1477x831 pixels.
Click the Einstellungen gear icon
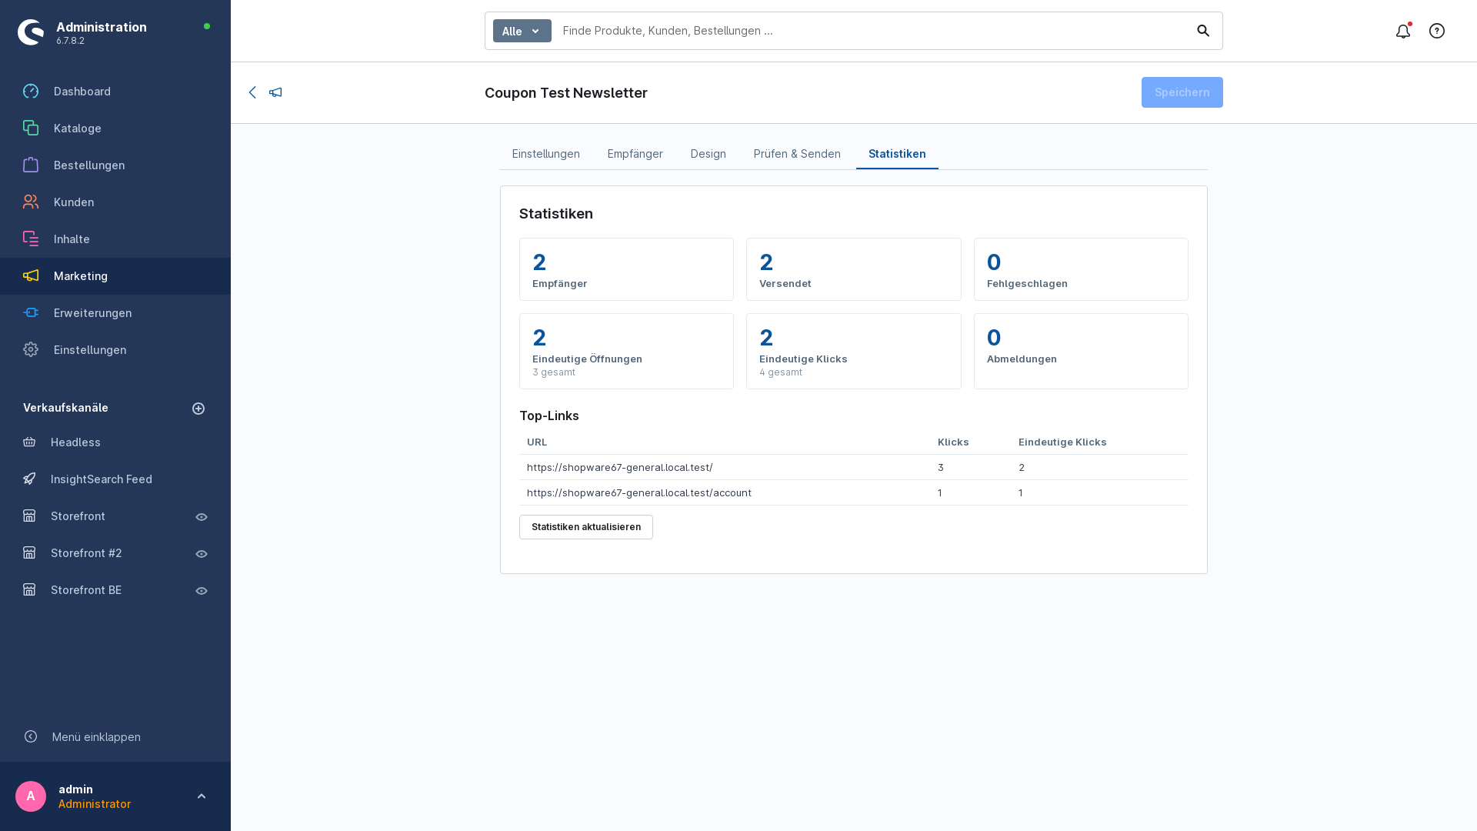pos(31,350)
